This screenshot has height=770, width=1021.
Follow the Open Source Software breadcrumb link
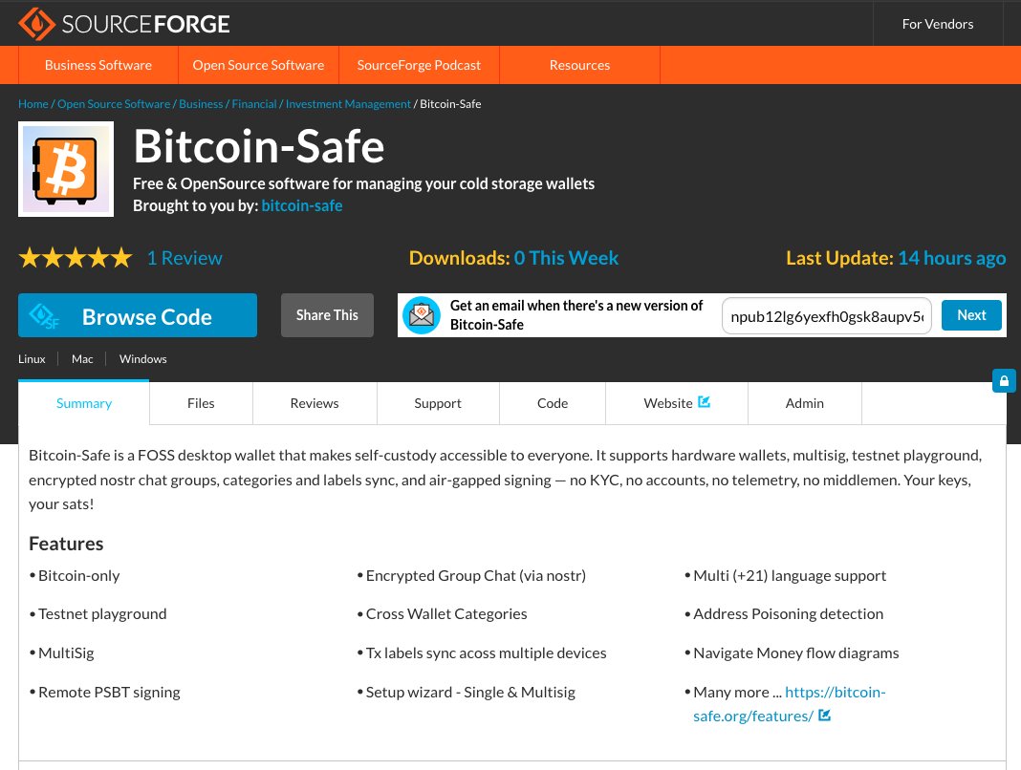pos(114,103)
